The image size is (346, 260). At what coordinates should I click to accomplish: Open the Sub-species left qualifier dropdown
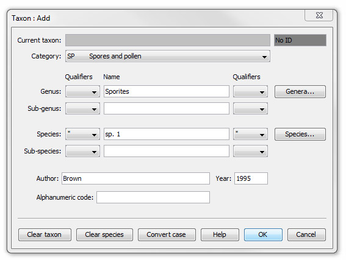82,151
